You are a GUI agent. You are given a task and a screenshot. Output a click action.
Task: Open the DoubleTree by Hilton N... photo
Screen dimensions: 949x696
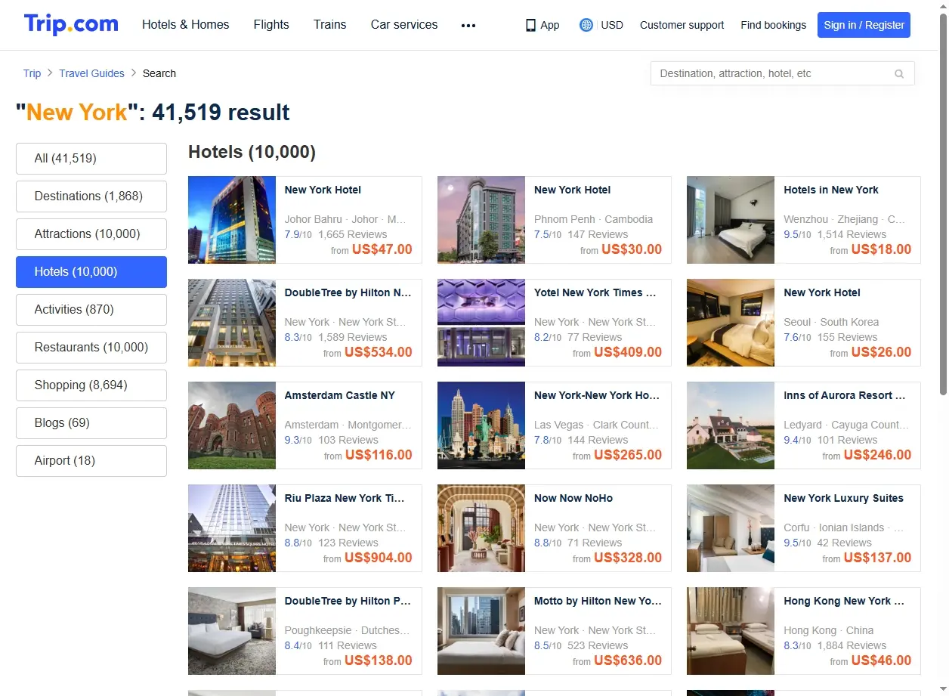[x=232, y=323]
